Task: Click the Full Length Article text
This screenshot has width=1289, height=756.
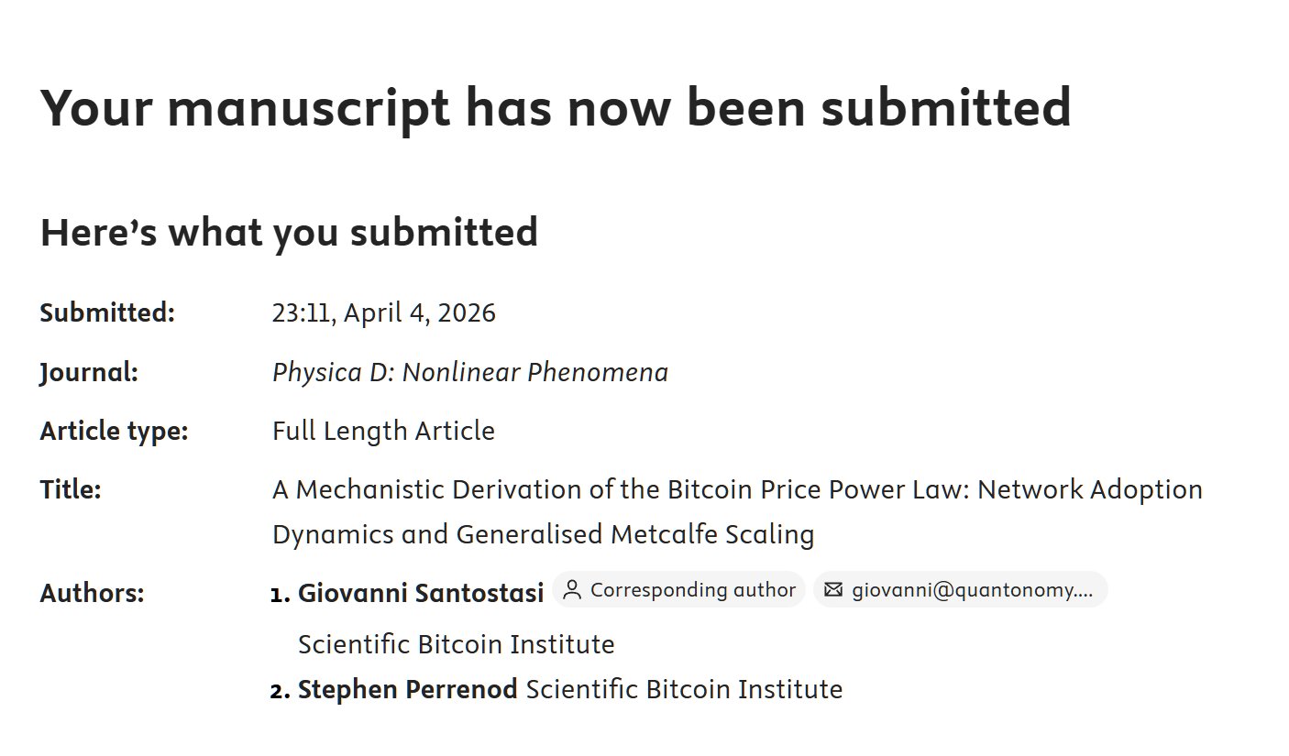Action: [383, 431]
